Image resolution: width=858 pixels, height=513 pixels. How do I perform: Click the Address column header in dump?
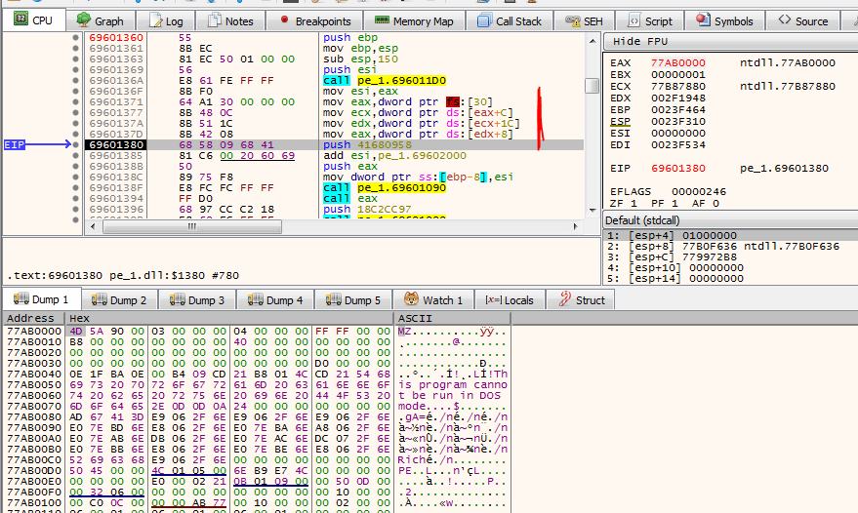click(x=33, y=318)
